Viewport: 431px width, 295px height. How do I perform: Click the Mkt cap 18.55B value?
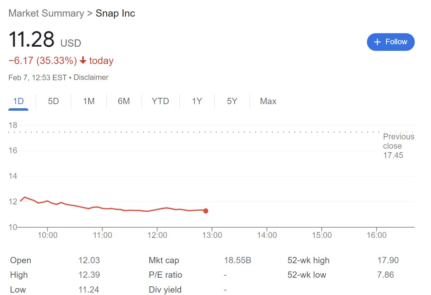(x=237, y=260)
